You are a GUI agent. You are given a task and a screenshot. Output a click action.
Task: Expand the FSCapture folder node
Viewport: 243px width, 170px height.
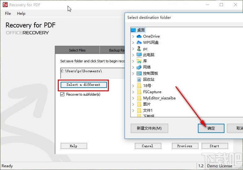[133, 92]
